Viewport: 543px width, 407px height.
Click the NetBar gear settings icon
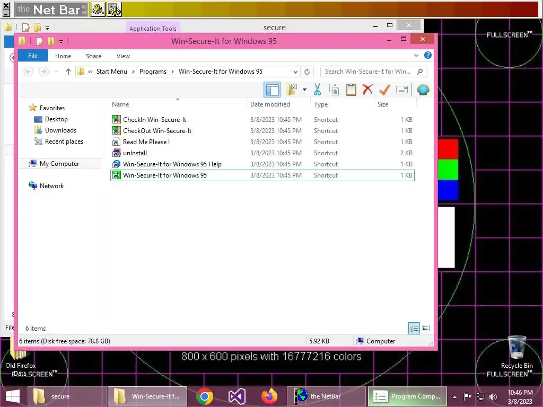coord(115,10)
